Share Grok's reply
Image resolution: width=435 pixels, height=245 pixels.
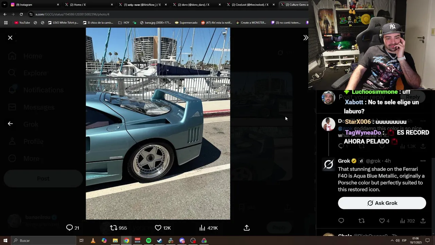click(x=423, y=221)
